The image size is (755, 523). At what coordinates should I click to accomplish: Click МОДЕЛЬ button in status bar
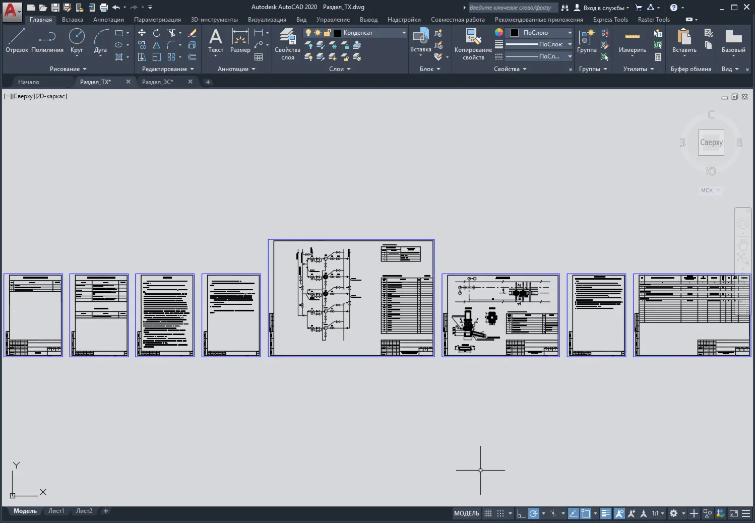[x=467, y=513]
